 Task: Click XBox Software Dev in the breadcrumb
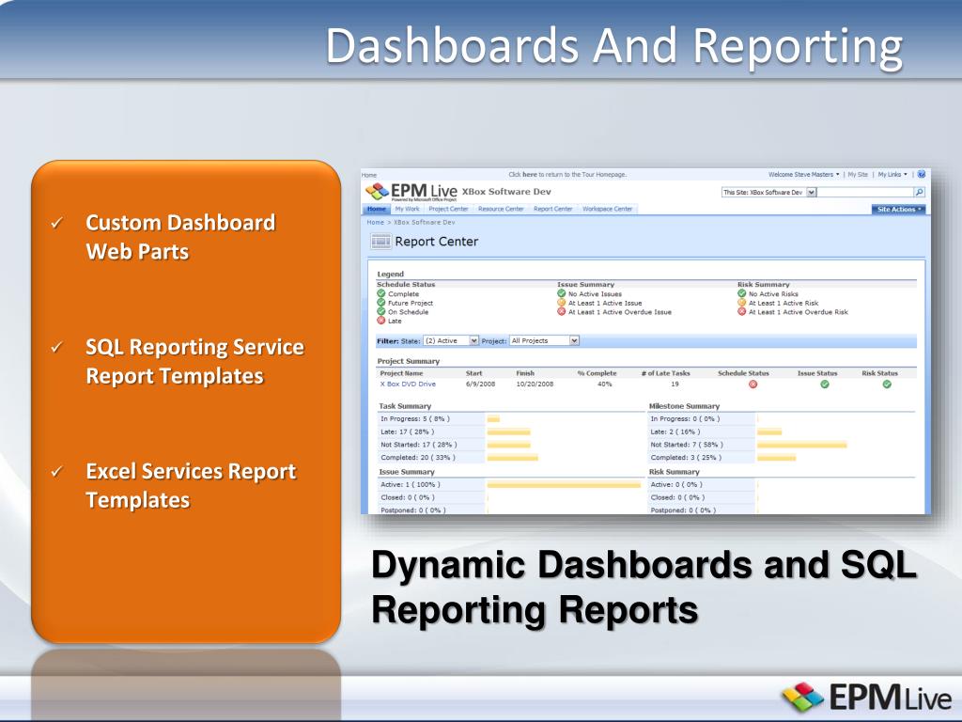pyautogui.click(x=425, y=222)
